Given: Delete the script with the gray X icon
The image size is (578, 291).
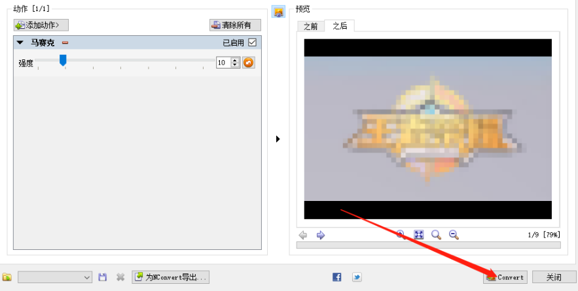Looking at the screenshot, I should [x=120, y=277].
